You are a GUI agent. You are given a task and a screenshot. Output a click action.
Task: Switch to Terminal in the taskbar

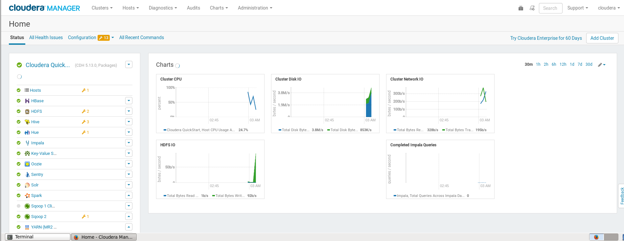click(38, 237)
